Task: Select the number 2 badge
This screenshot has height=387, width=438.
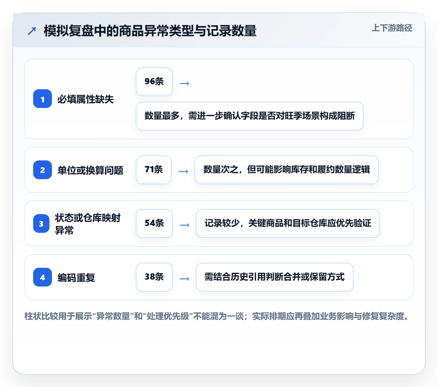Action: click(43, 170)
